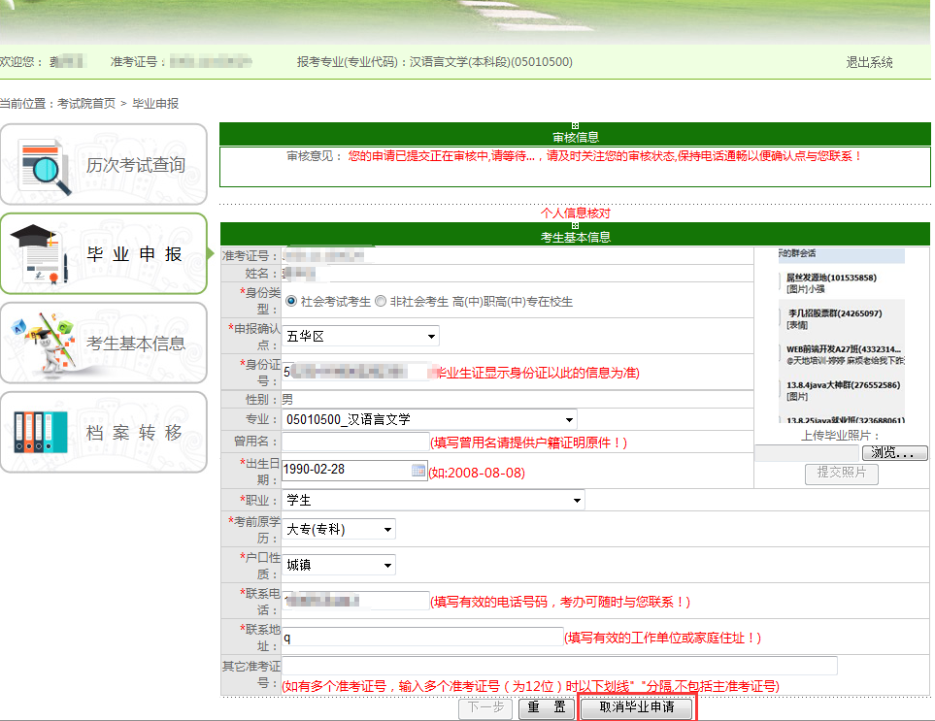This screenshot has width=935, height=721.
Task: Select the 社会考试考生 radio option
Action: (291, 301)
